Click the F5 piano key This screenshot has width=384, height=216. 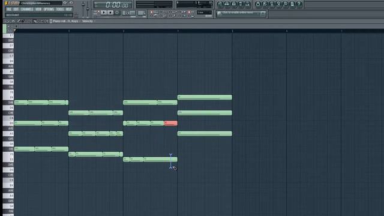[8, 154]
